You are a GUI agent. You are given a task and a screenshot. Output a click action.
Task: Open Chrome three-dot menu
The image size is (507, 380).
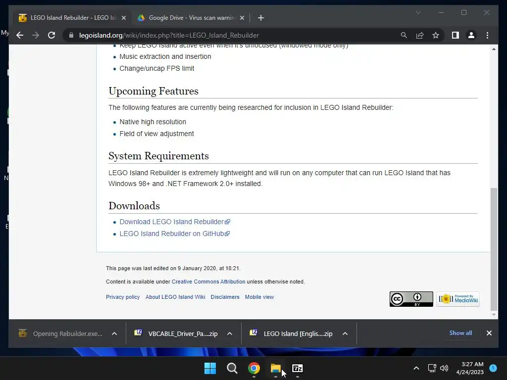click(x=487, y=35)
